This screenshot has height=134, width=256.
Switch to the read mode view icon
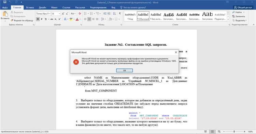click(205, 132)
